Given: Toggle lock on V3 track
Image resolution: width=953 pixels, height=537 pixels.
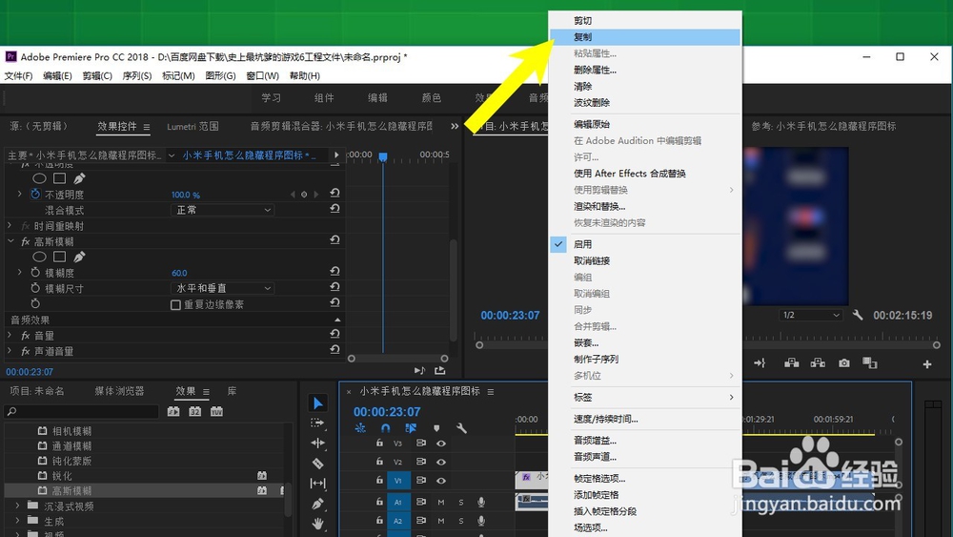Looking at the screenshot, I should 379,443.
